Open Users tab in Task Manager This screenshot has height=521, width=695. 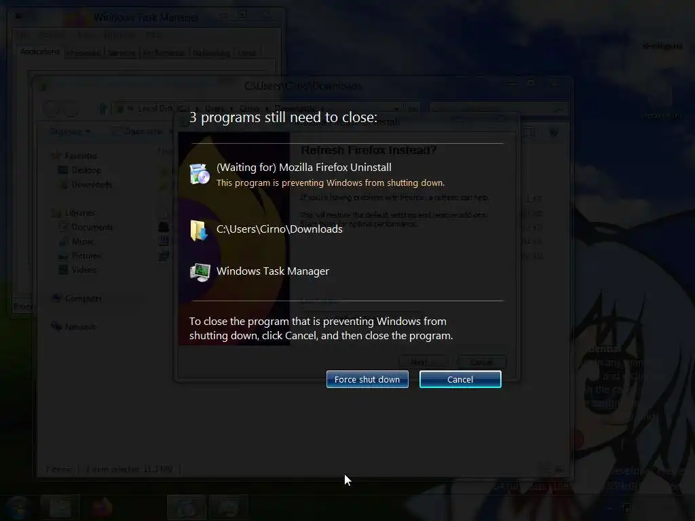point(246,53)
